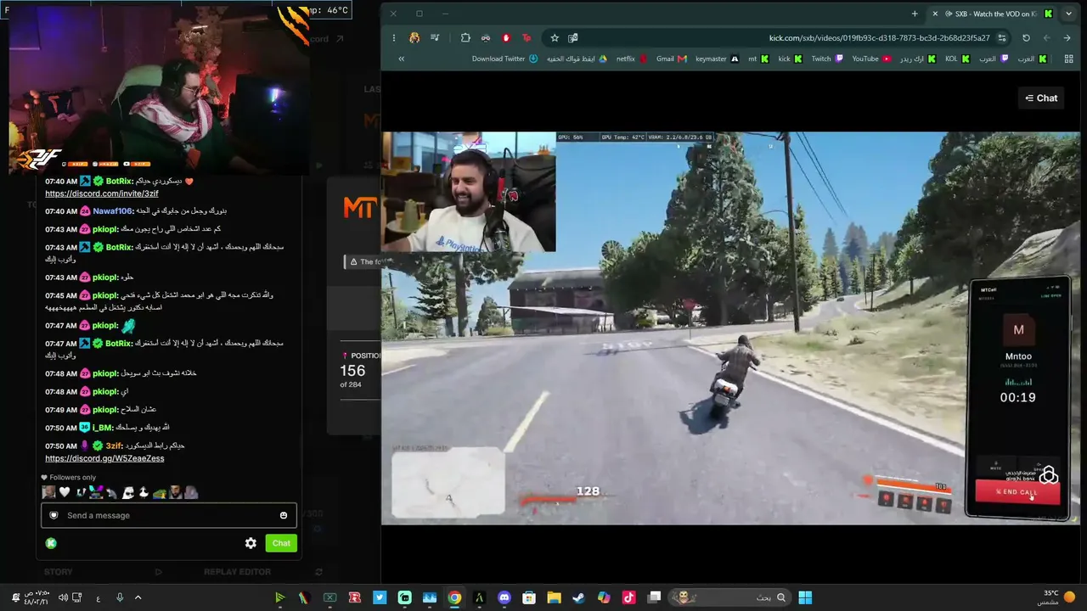Switch to Chrome on the taskbar
Image resolution: width=1087 pixels, height=611 pixels.
pyautogui.click(x=454, y=597)
